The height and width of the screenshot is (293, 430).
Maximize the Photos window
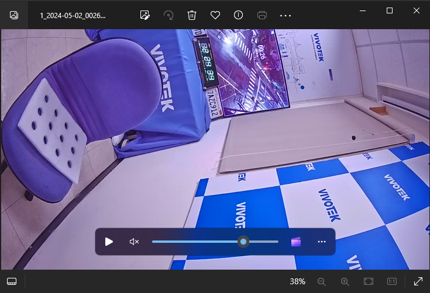coord(390,11)
